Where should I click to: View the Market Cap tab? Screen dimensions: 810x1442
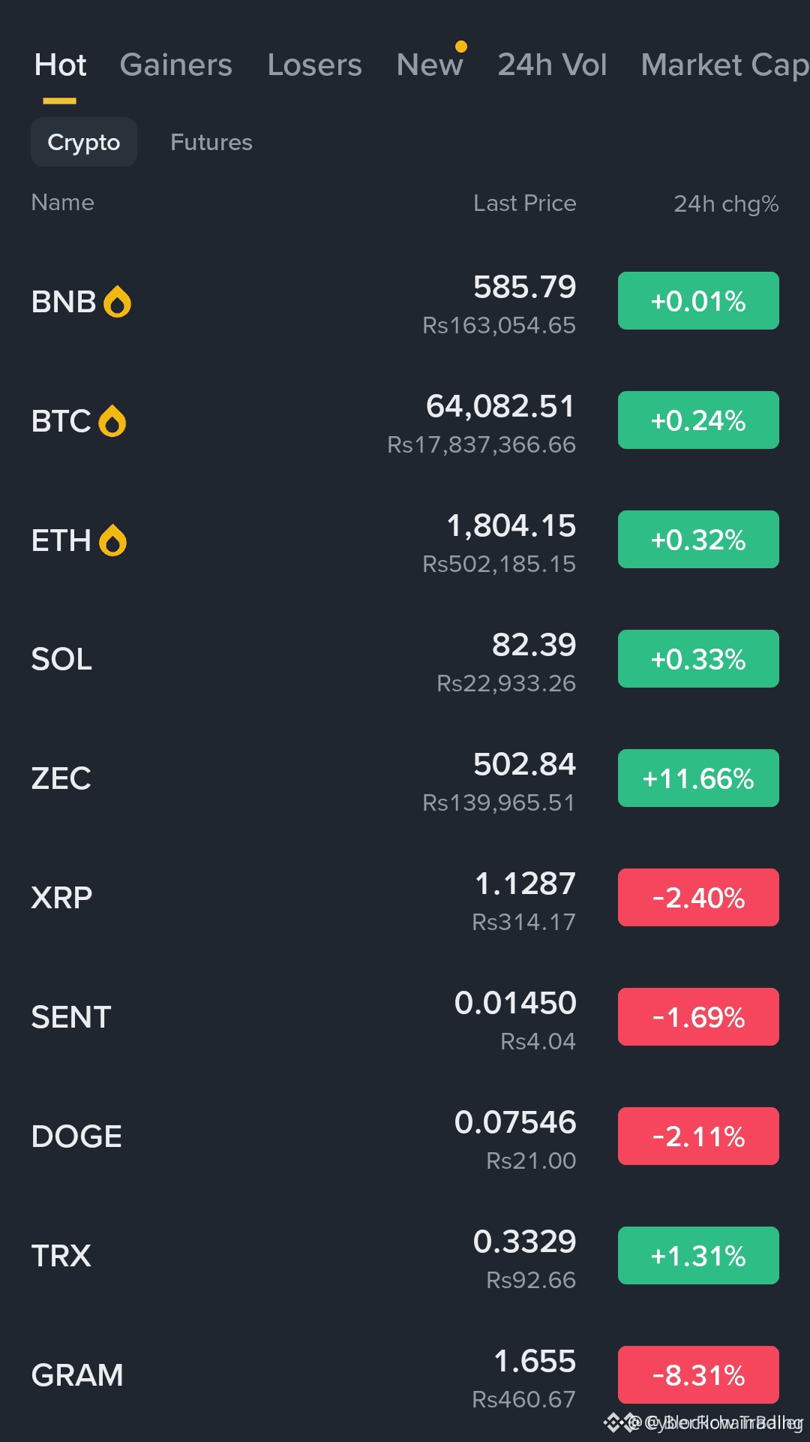[725, 65]
